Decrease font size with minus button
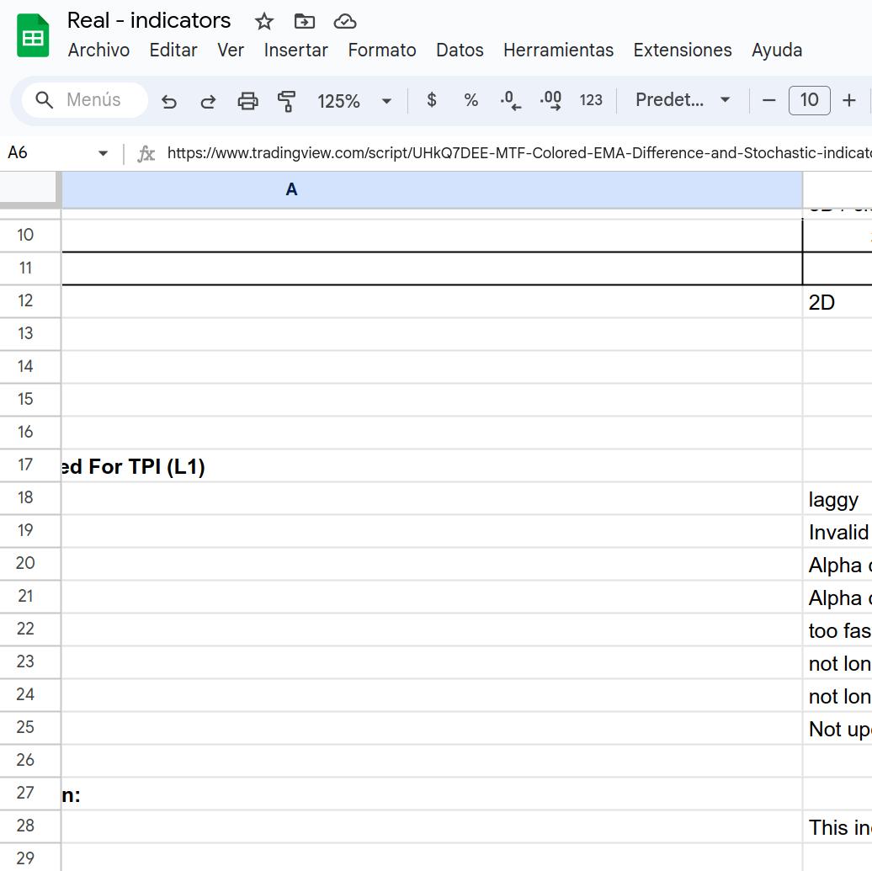The width and height of the screenshot is (872, 871). 768,101
